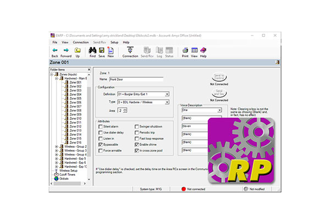
Task: Toggle Fast loop response checkbox
Action: (137, 139)
